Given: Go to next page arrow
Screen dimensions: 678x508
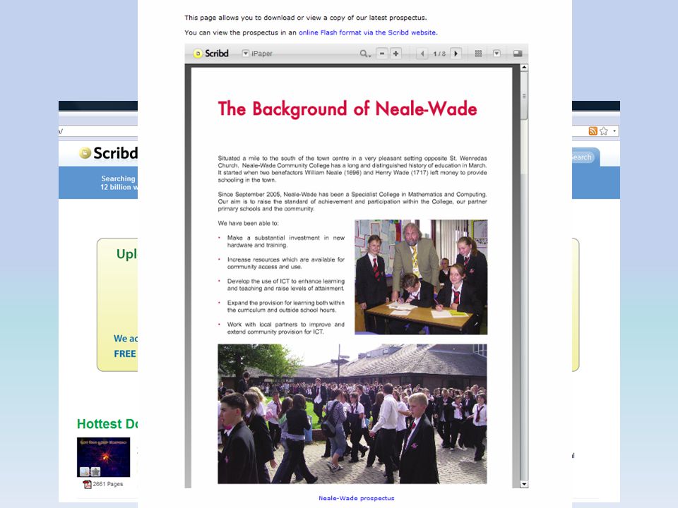Looking at the screenshot, I should (456, 54).
